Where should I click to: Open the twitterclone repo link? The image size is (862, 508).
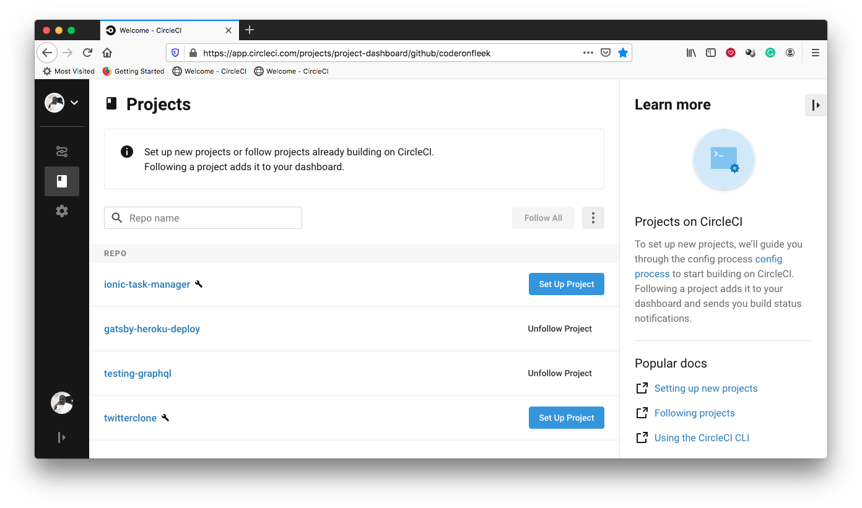(130, 418)
